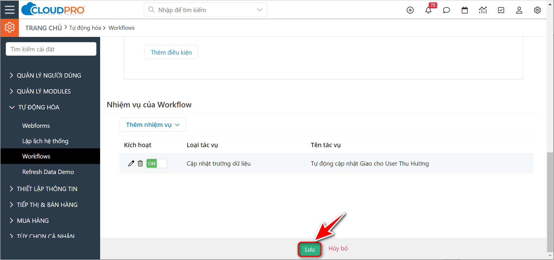Delete the task with trash icon
554x260 pixels.
140,163
